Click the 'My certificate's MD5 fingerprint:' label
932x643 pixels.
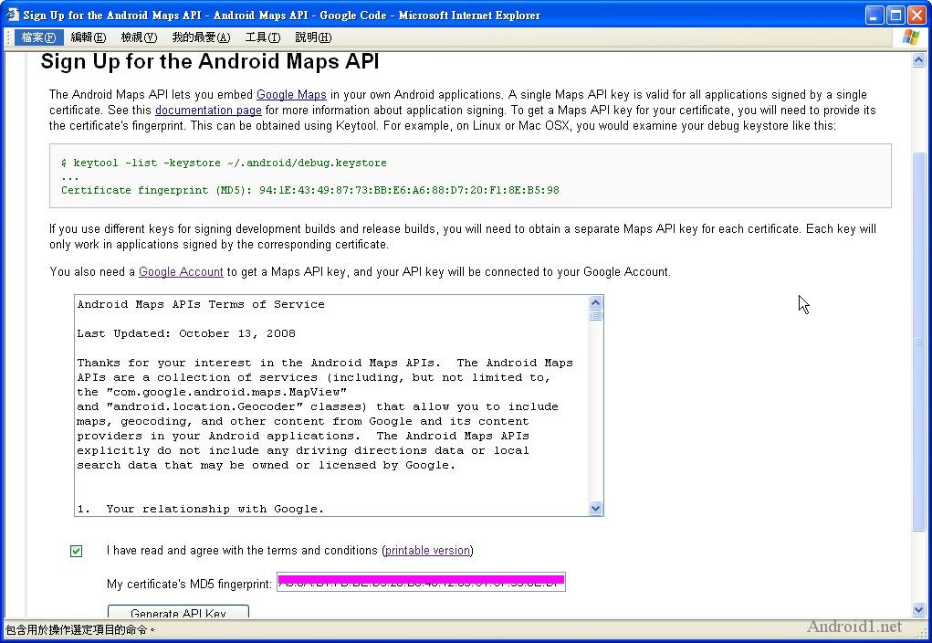pyautogui.click(x=189, y=584)
